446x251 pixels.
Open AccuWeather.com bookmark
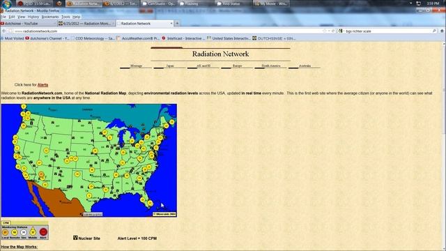tap(139, 38)
